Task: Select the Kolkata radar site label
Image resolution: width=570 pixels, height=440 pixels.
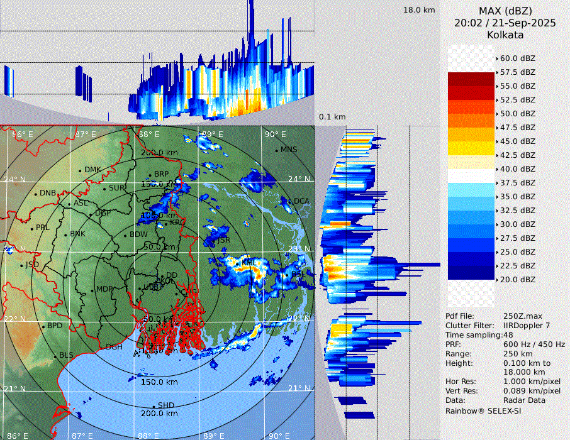Action: [x=505, y=35]
